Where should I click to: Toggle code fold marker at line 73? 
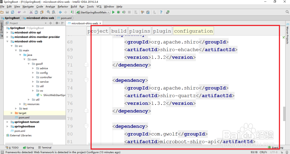[x=86, y=80]
